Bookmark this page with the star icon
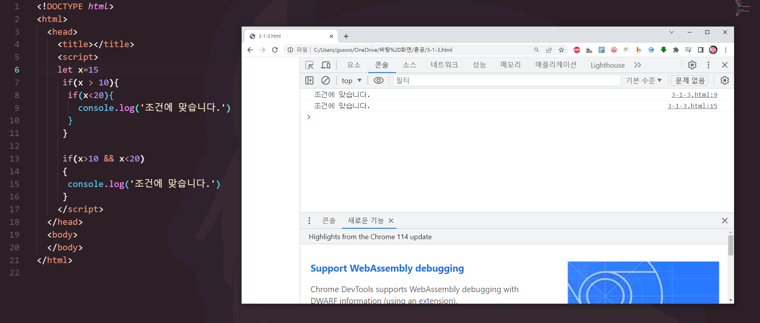 pos(561,50)
